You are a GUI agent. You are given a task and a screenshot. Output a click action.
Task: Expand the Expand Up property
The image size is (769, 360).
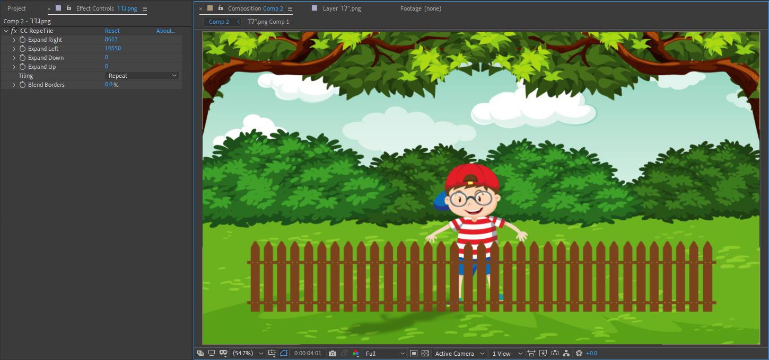click(14, 67)
